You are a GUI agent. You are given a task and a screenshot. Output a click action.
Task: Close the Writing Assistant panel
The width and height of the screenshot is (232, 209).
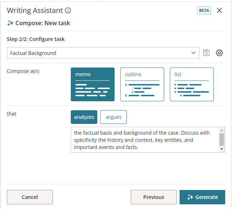click(219, 10)
